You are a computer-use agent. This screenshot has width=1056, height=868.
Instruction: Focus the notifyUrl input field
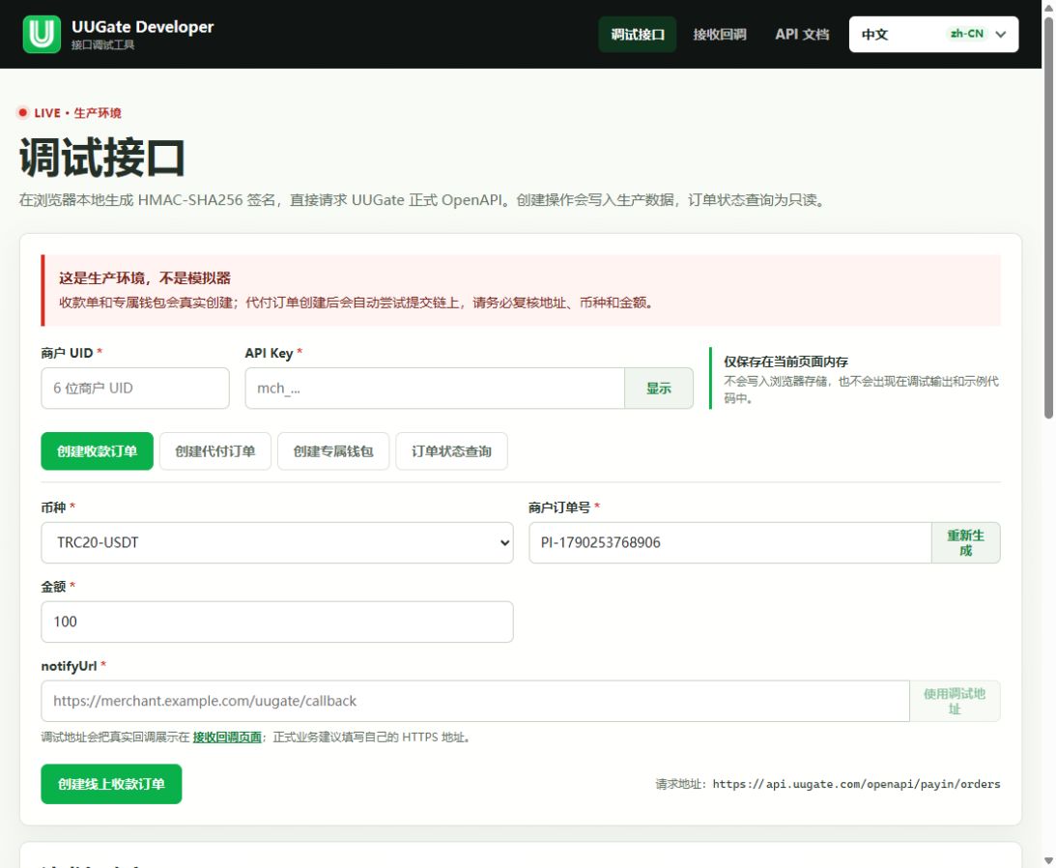[x=475, y=701]
